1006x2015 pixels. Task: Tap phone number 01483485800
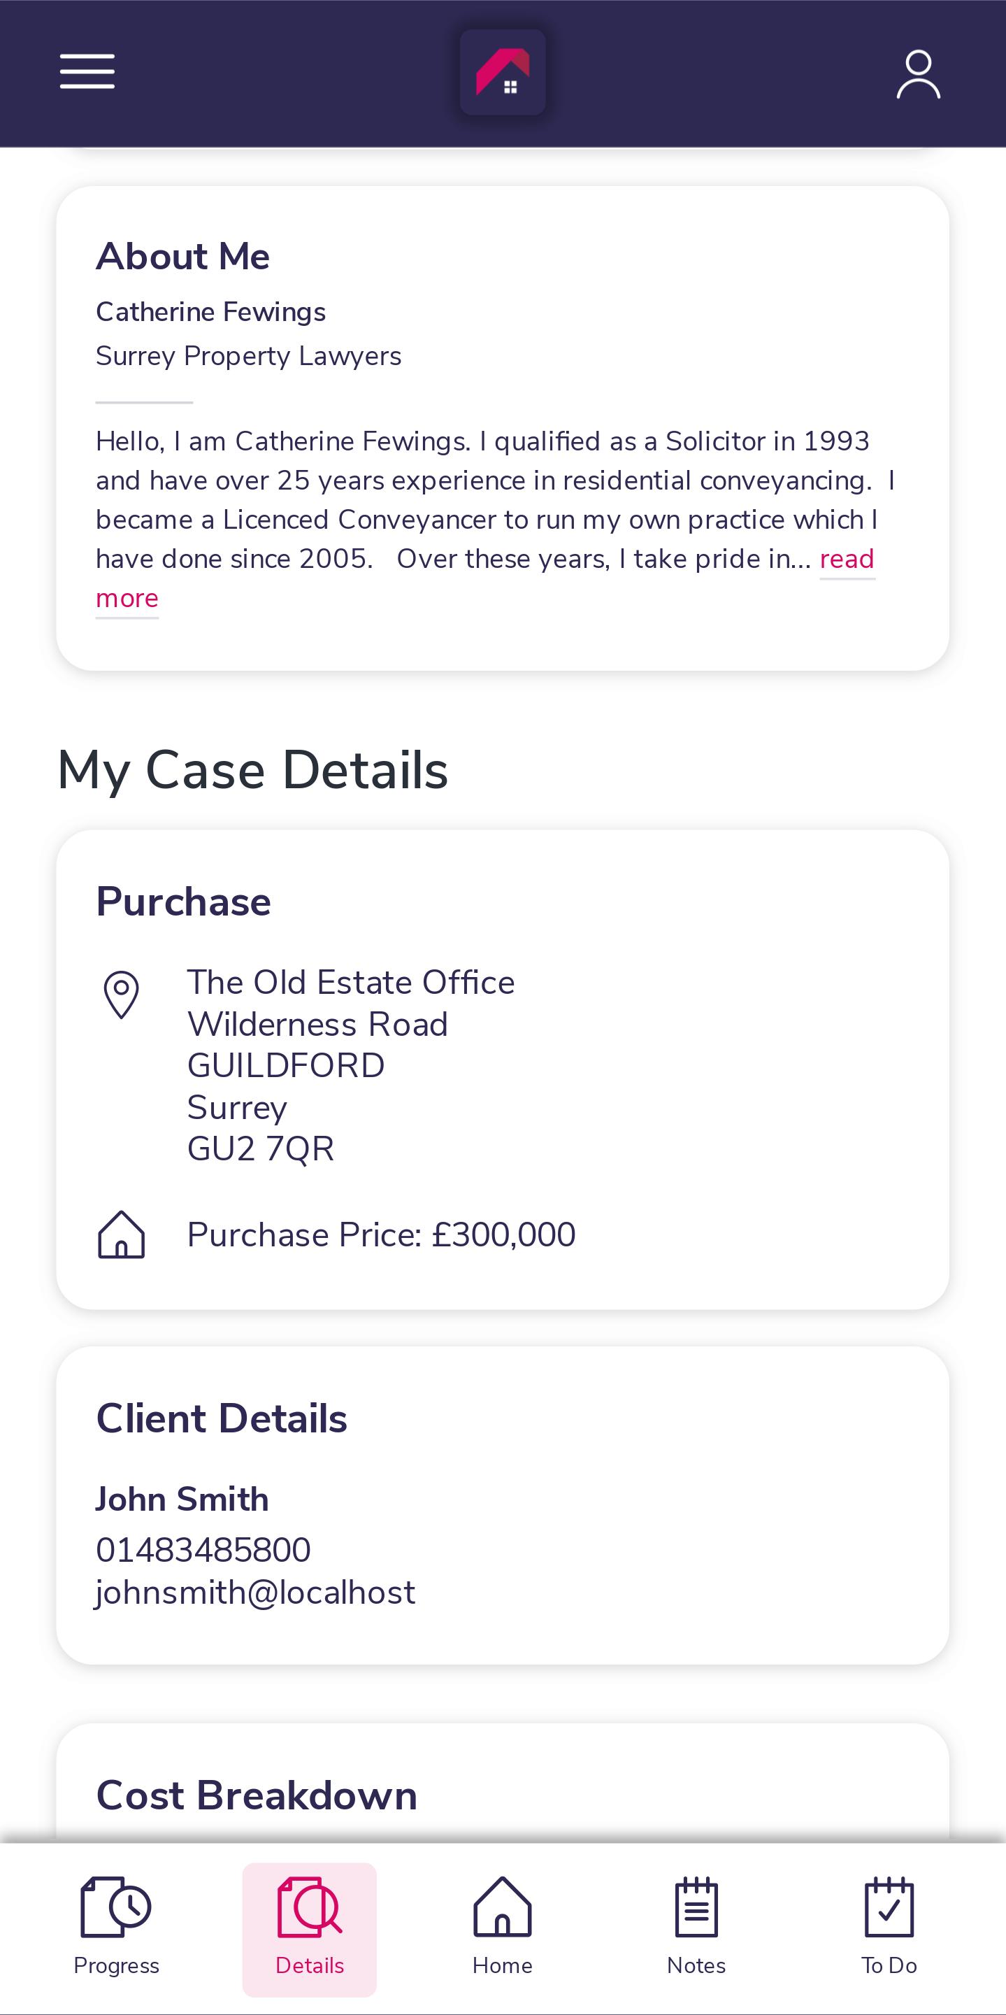pos(203,1550)
